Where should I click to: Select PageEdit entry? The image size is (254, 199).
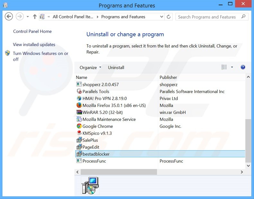[160, 147]
